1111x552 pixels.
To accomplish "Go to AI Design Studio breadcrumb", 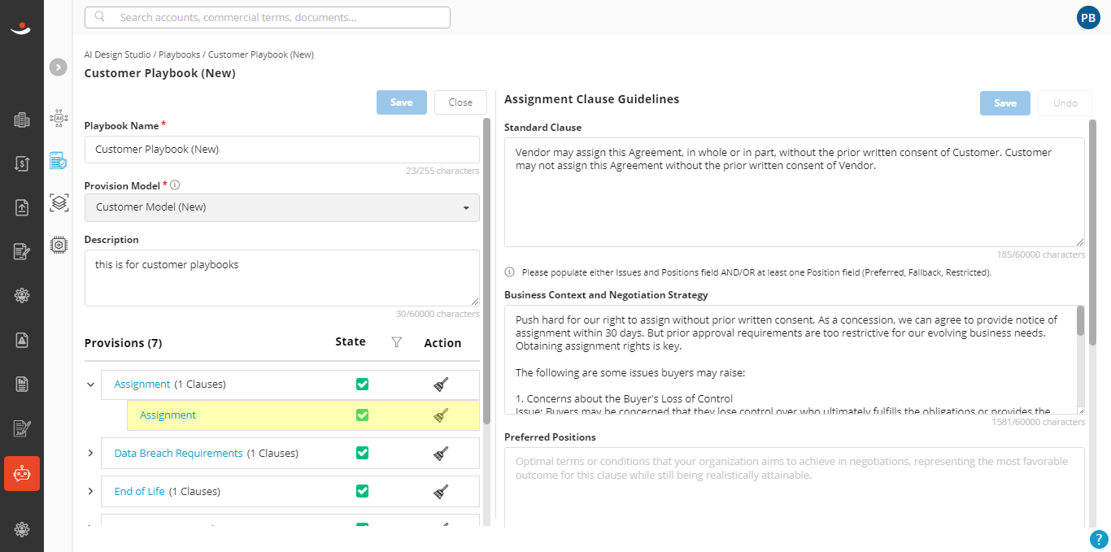I will coord(117,54).
